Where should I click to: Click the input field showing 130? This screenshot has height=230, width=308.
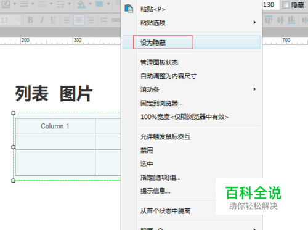[271, 4]
